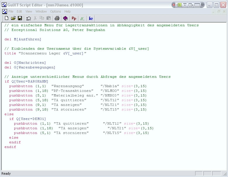
Task: Click the move-window-to-display arrow icon
Action: [x=191, y=5]
